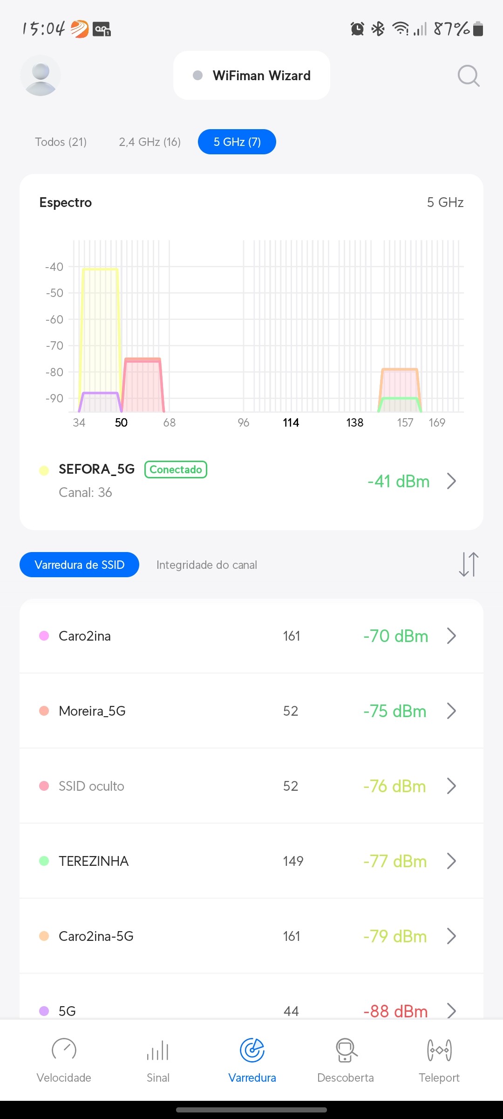Image resolution: width=503 pixels, height=1119 pixels.
Task: Tap the WiFiman Wizard button
Action: (x=251, y=76)
